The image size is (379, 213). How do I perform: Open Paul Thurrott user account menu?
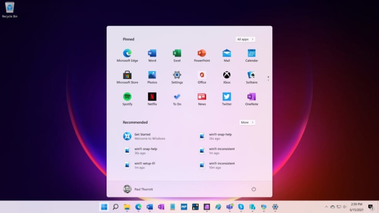click(138, 189)
